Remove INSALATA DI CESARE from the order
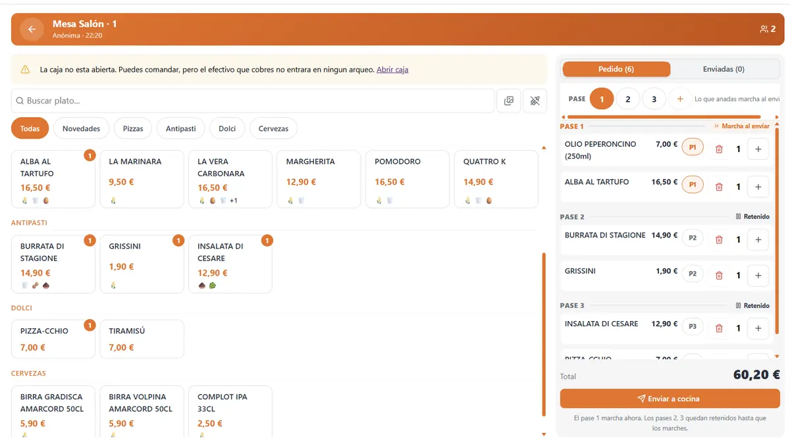Screen dimensions: 790x444 (719, 328)
